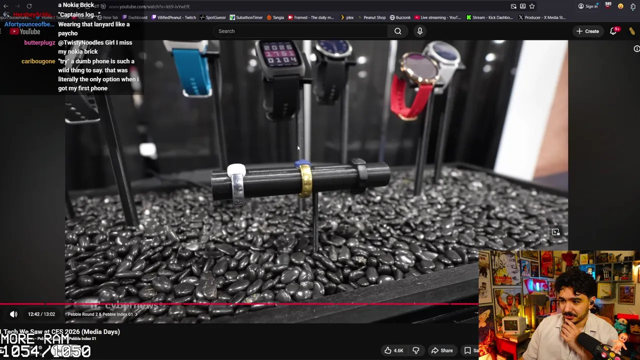Viewport: 640px width, 360px height.
Task: Click the YouTube search magnifier button
Action: tap(397, 31)
